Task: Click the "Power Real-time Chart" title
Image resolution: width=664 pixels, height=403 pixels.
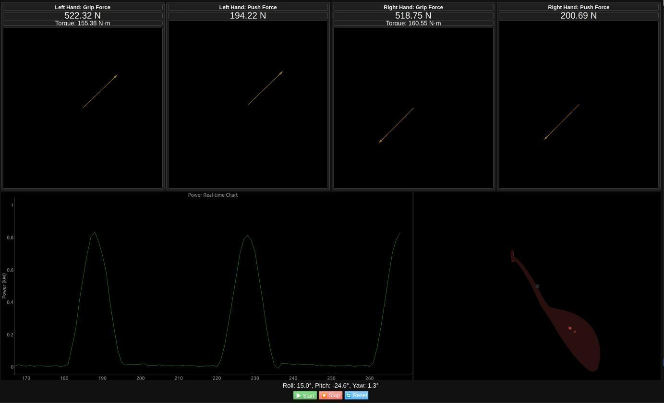Action: [213, 195]
